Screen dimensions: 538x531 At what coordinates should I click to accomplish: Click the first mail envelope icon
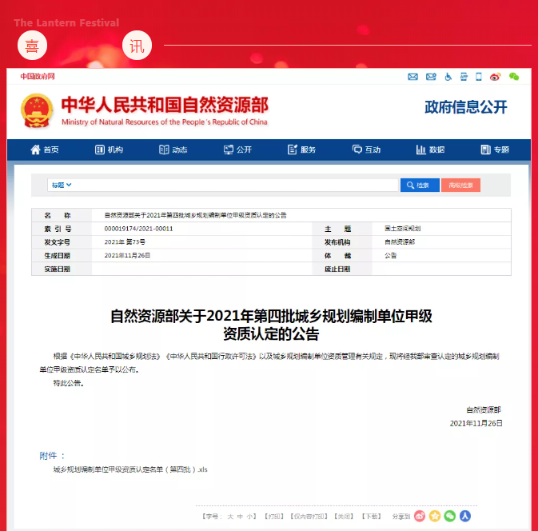point(413,77)
